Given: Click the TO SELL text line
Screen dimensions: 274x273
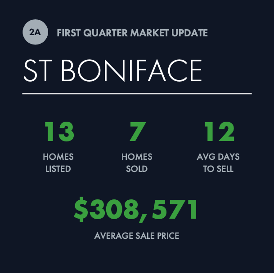Looking at the screenshot, I should pos(218,169).
